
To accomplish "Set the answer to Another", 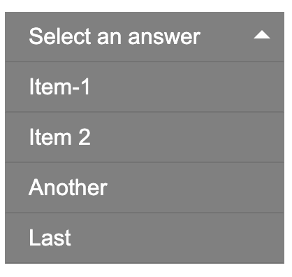I will coord(145,187).
